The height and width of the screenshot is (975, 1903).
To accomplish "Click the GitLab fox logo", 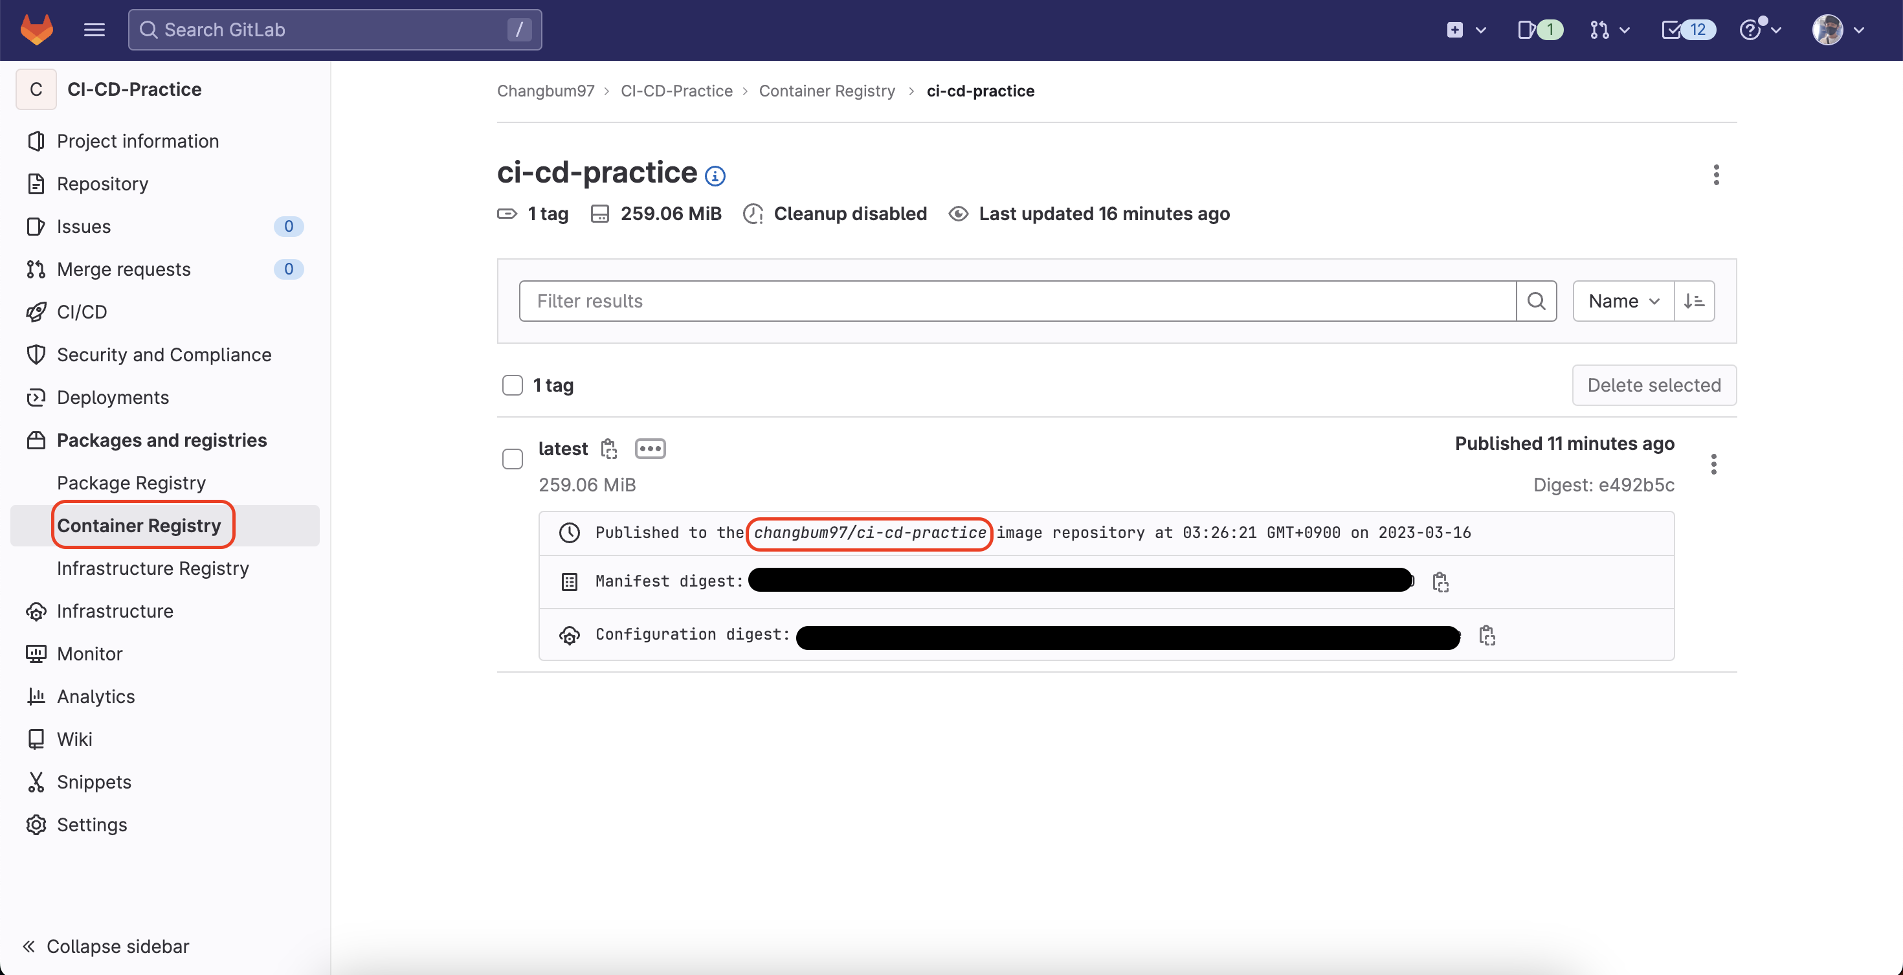I will (36, 30).
